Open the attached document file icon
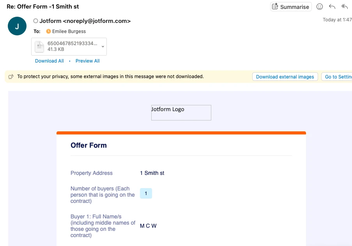This screenshot has width=352, height=246. [39, 46]
